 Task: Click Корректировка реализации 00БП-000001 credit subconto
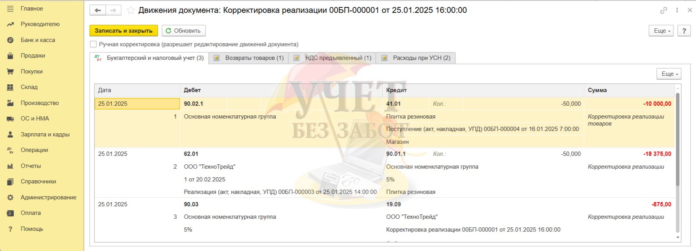[473, 230]
